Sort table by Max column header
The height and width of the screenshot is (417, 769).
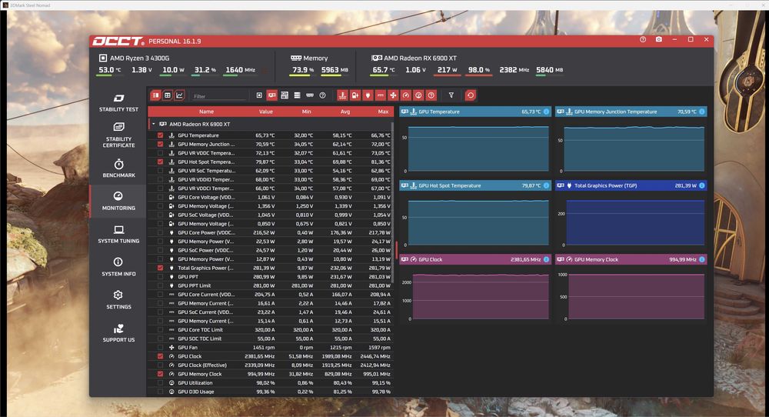(x=383, y=112)
